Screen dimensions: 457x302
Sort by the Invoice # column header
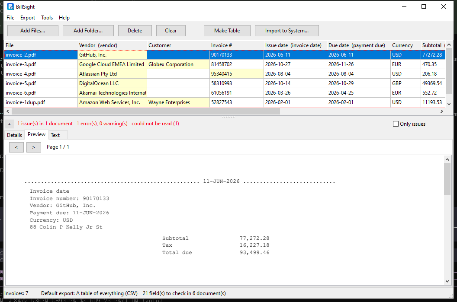point(237,45)
